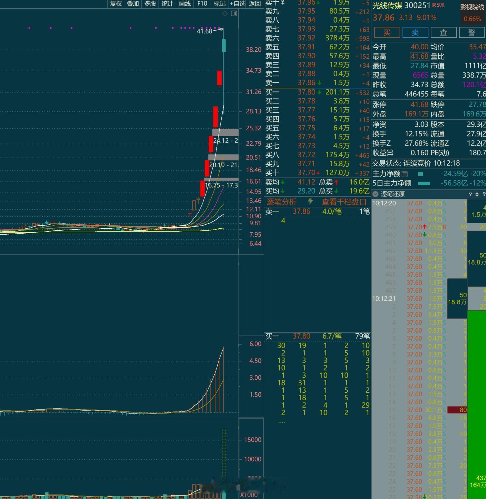Click the 20.10 - 21 gap label
Viewport: 486px width, 499px height.
224,165
